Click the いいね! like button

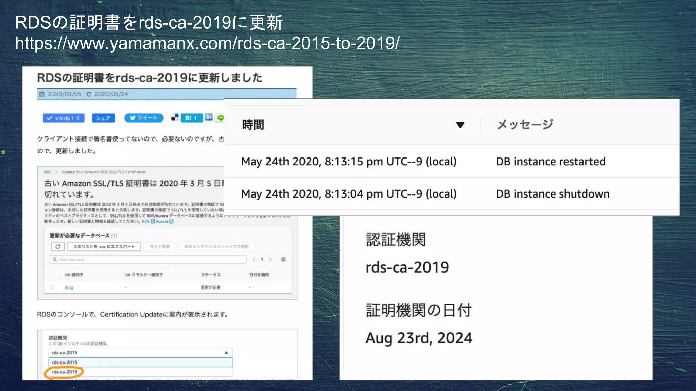click(64, 118)
